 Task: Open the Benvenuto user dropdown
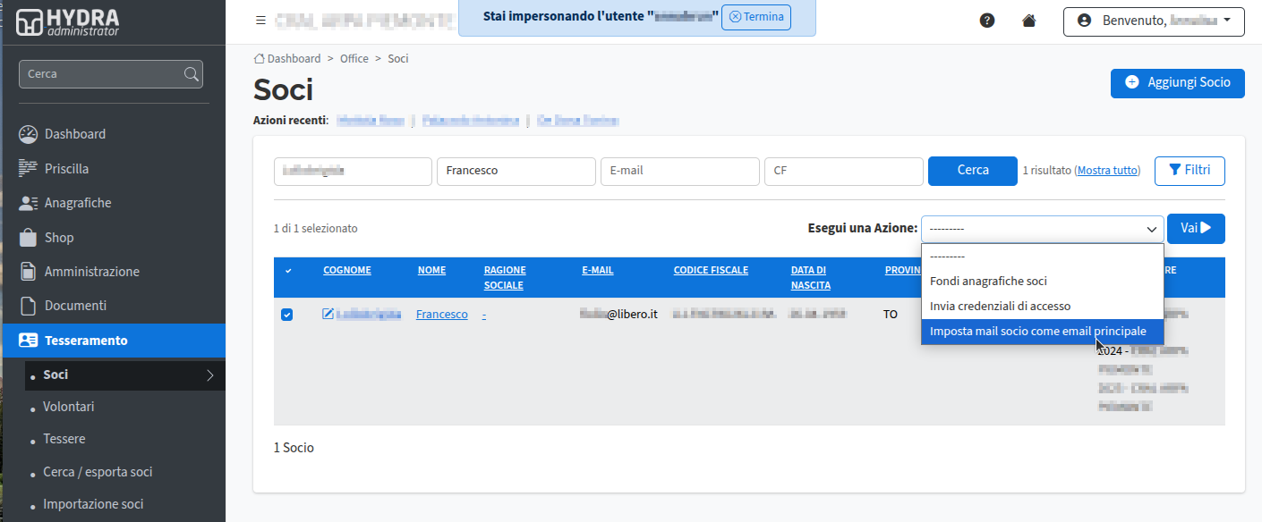[1154, 21]
